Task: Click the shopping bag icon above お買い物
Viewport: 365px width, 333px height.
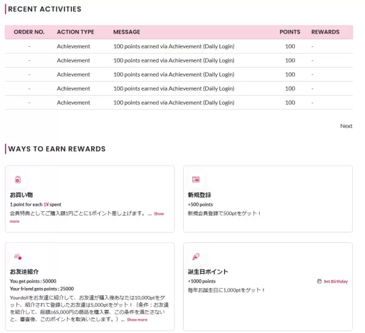Action: (18, 180)
